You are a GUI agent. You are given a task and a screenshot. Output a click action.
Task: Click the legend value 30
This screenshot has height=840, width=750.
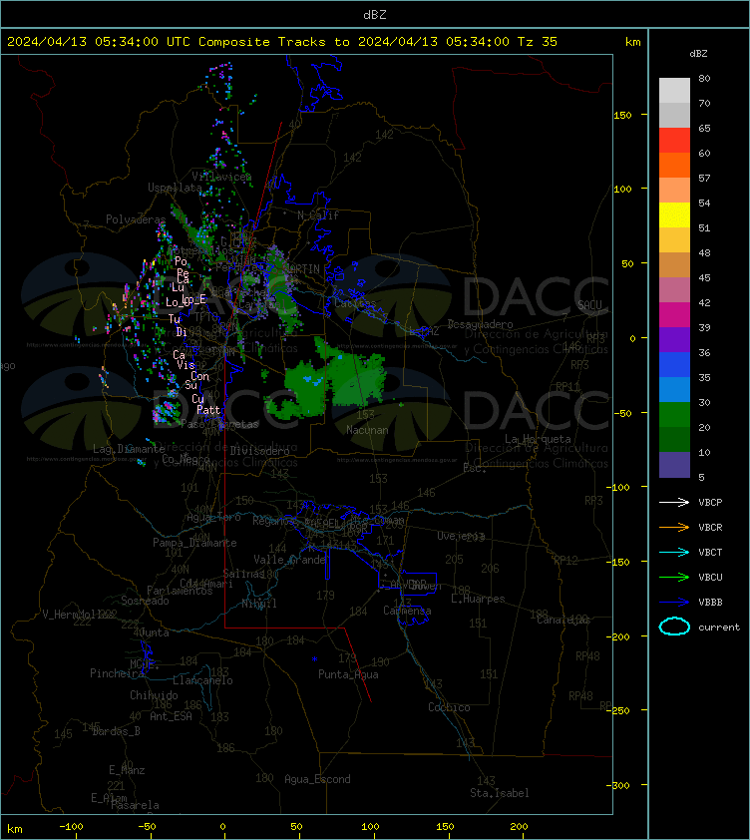click(704, 402)
